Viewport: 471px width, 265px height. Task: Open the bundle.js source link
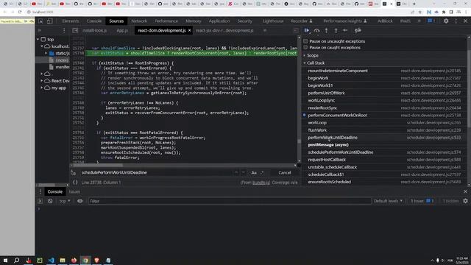pyautogui.click(x=261, y=183)
